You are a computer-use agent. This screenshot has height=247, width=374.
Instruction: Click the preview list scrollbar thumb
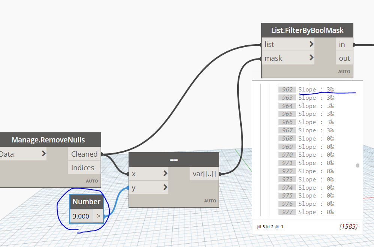pos(358,165)
